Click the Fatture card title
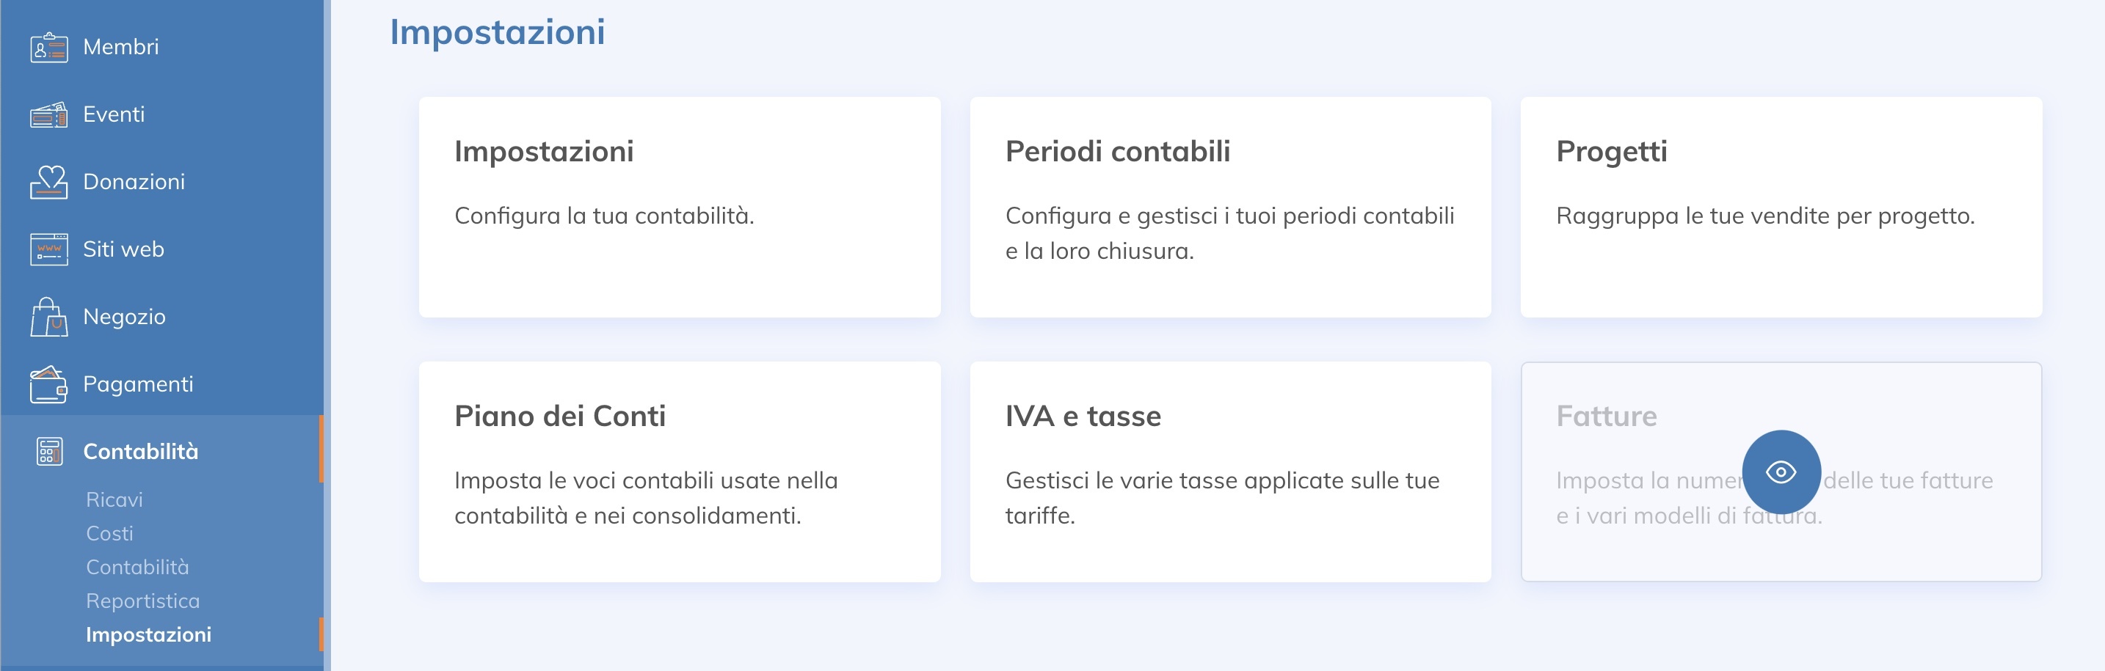Screen dimensions: 2105x671 click(x=1606, y=417)
